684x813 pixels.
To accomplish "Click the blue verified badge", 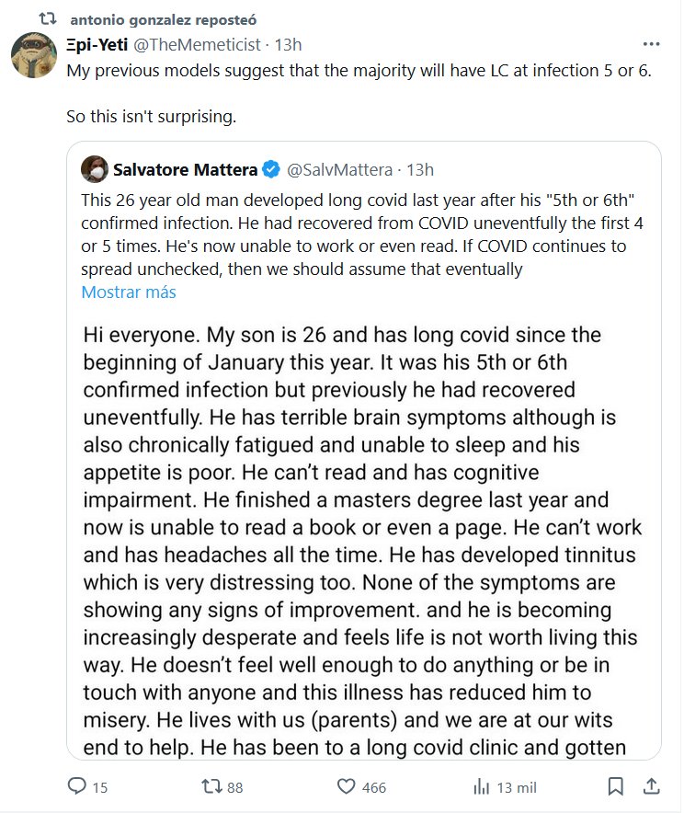I will 271,170.
